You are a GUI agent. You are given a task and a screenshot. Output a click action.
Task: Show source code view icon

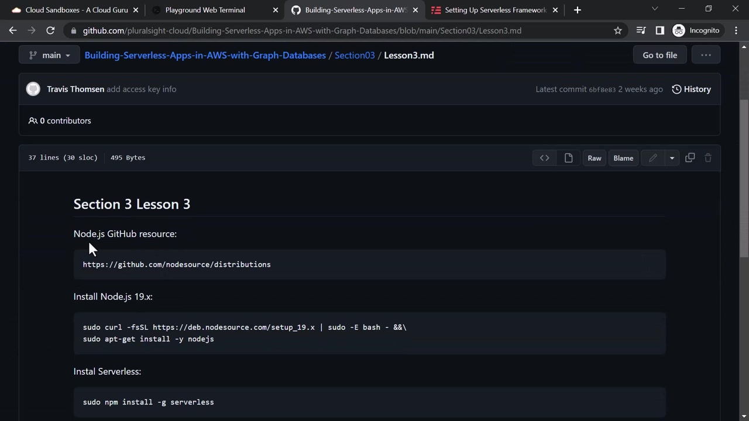point(544,158)
